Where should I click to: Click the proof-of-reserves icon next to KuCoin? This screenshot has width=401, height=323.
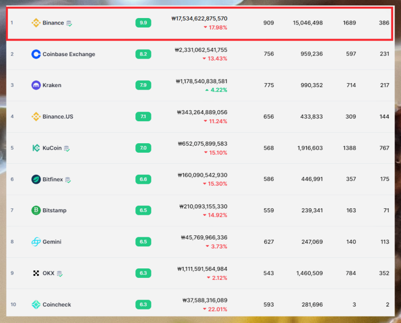[67, 148]
